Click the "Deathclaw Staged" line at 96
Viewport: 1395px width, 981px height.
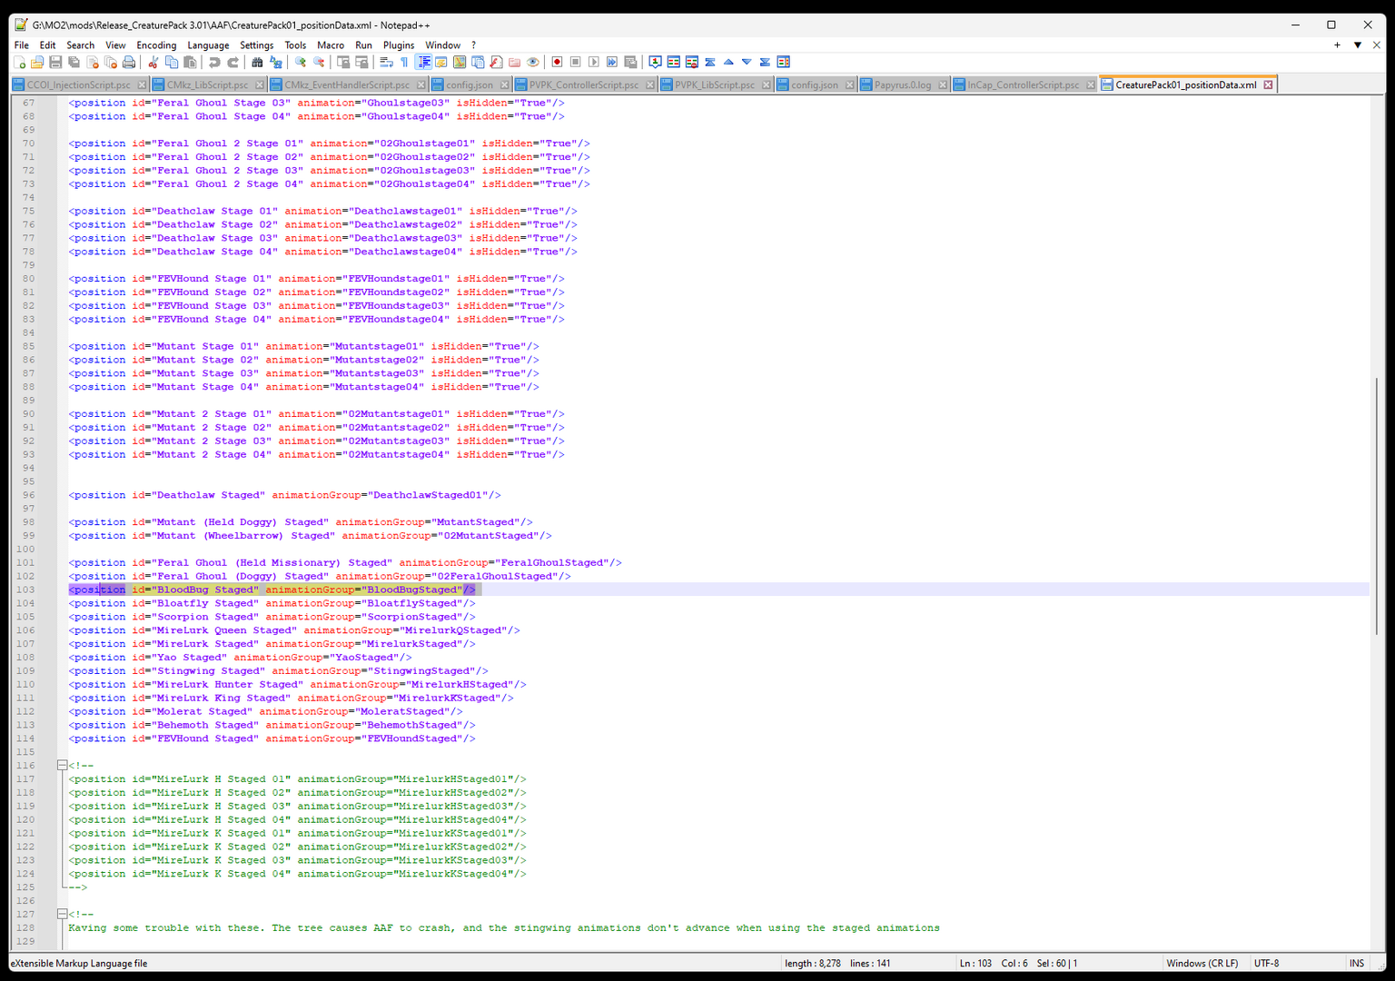pyautogui.click(x=285, y=496)
